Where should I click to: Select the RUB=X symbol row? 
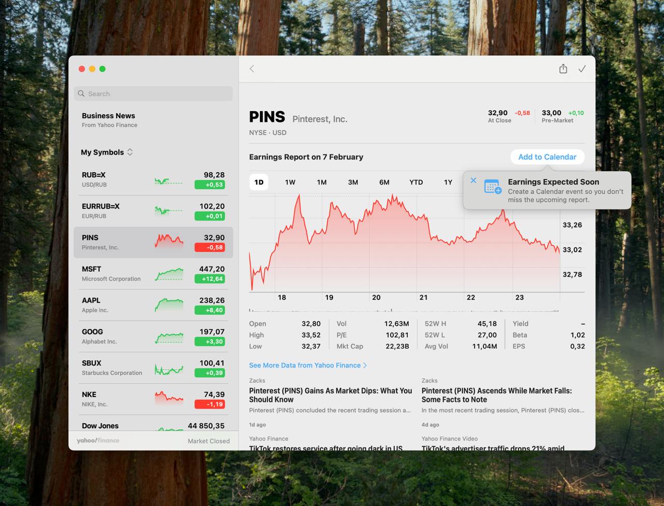click(153, 180)
